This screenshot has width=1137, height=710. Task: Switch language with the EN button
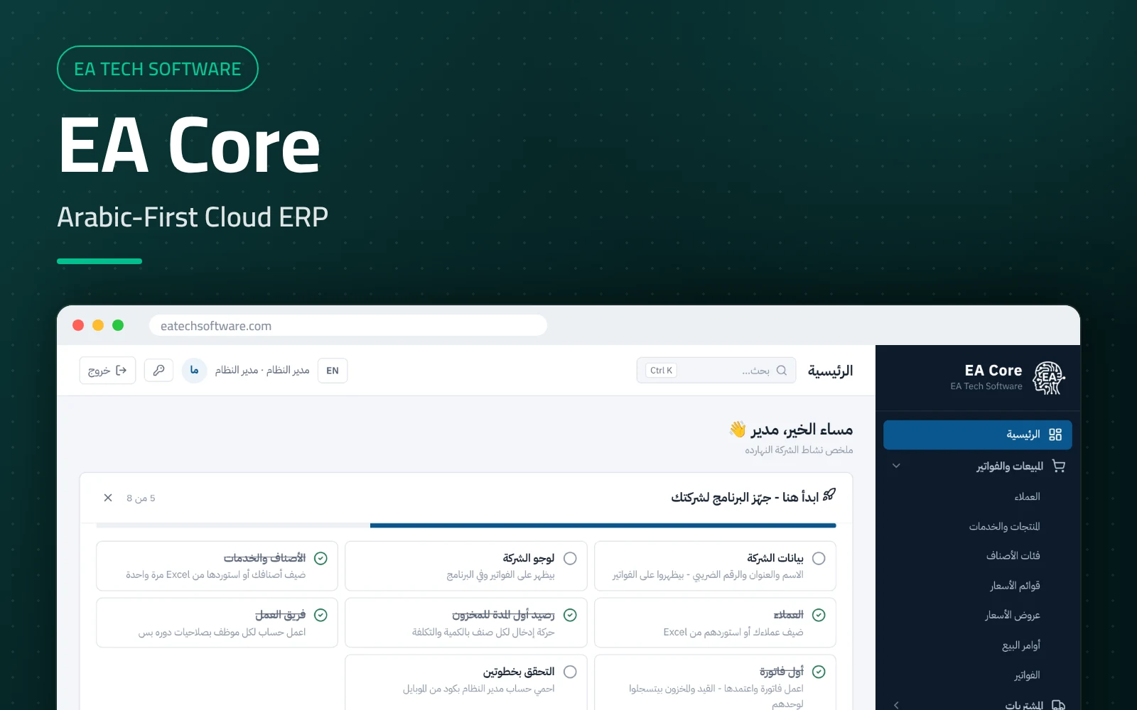tap(333, 371)
